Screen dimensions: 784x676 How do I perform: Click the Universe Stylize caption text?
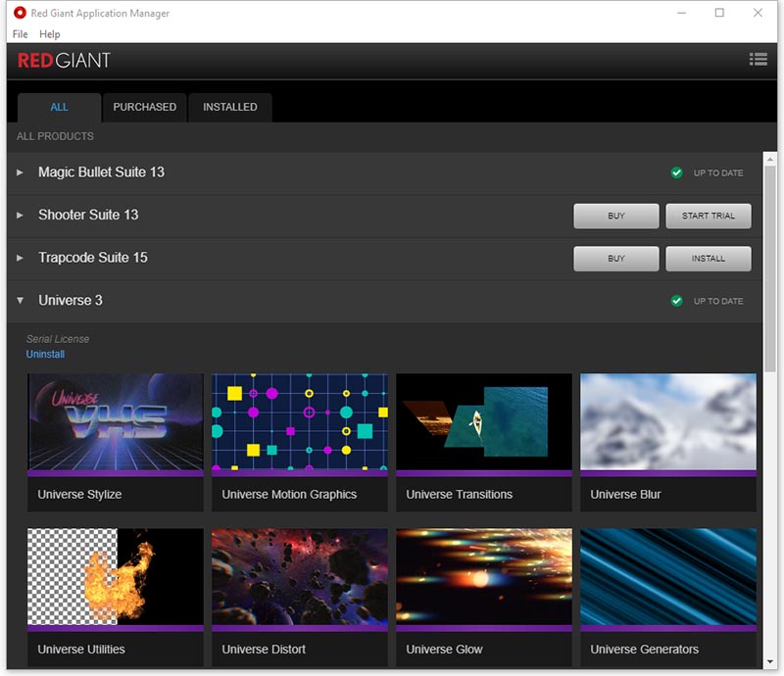point(79,495)
